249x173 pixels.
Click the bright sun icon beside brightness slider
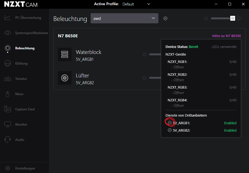[239, 19]
